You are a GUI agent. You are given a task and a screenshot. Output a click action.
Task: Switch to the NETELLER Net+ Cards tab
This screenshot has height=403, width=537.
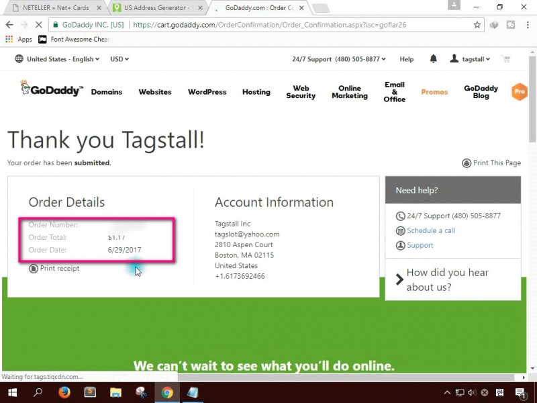(x=56, y=7)
